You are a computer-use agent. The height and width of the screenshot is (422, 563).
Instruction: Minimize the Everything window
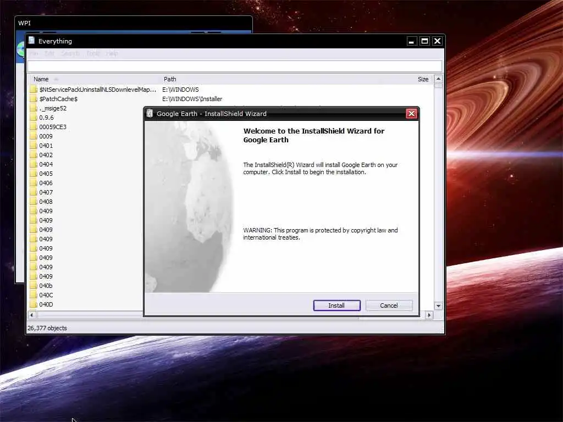[411, 41]
